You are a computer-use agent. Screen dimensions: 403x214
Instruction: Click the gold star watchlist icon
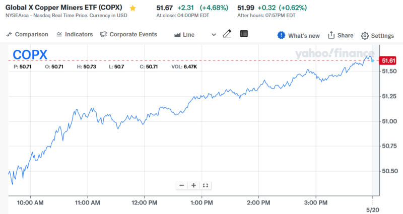(132, 9)
